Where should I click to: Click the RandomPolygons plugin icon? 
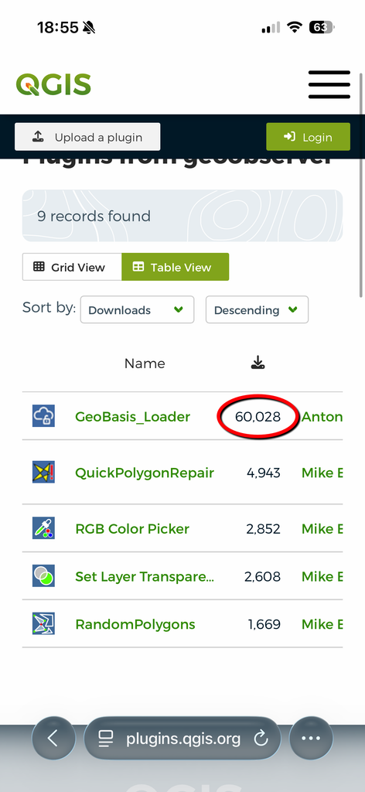point(43,624)
